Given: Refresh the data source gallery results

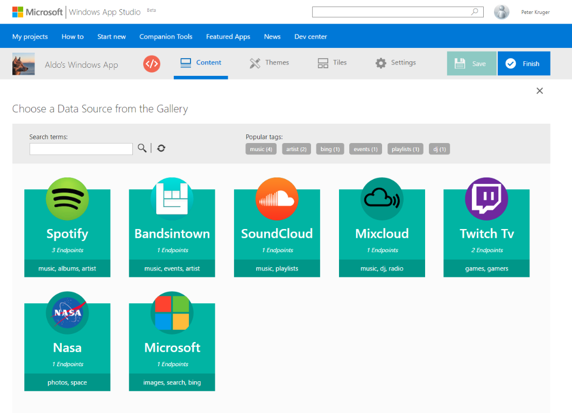Looking at the screenshot, I should pos(160,148).
